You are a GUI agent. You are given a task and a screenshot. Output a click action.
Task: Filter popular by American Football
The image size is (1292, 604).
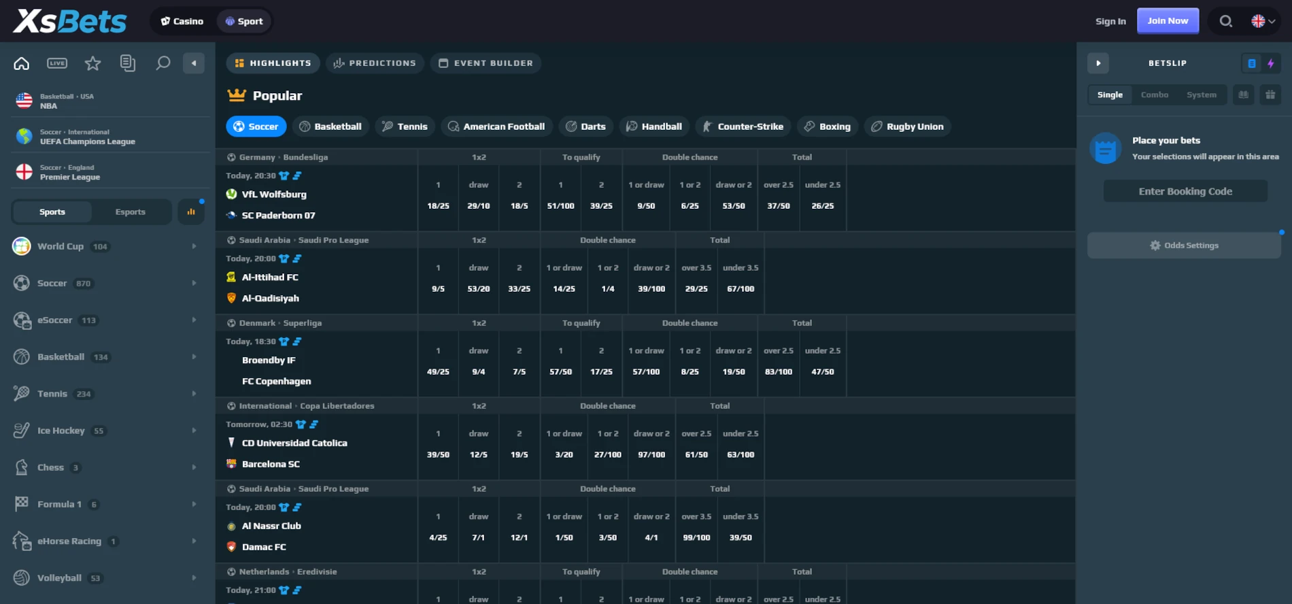[496, 127]
